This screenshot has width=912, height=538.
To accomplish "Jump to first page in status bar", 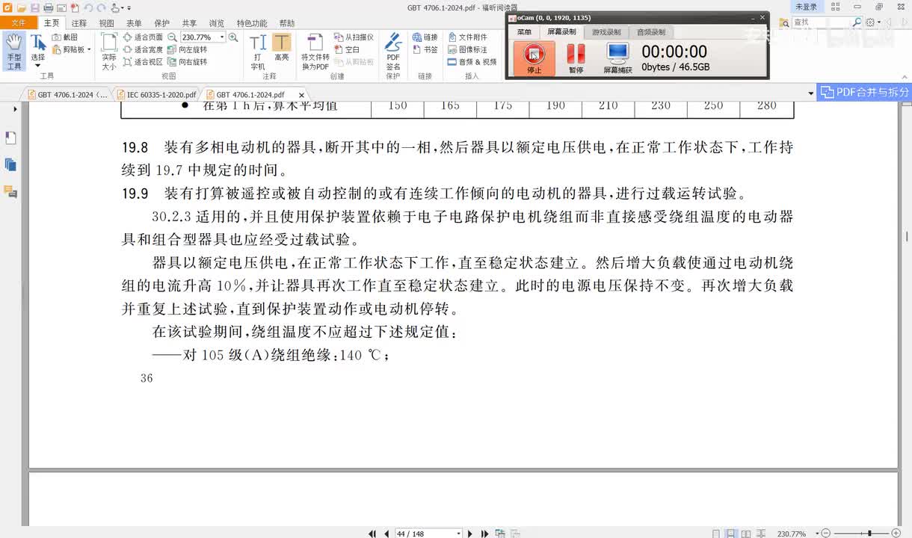I will point(372,534).
